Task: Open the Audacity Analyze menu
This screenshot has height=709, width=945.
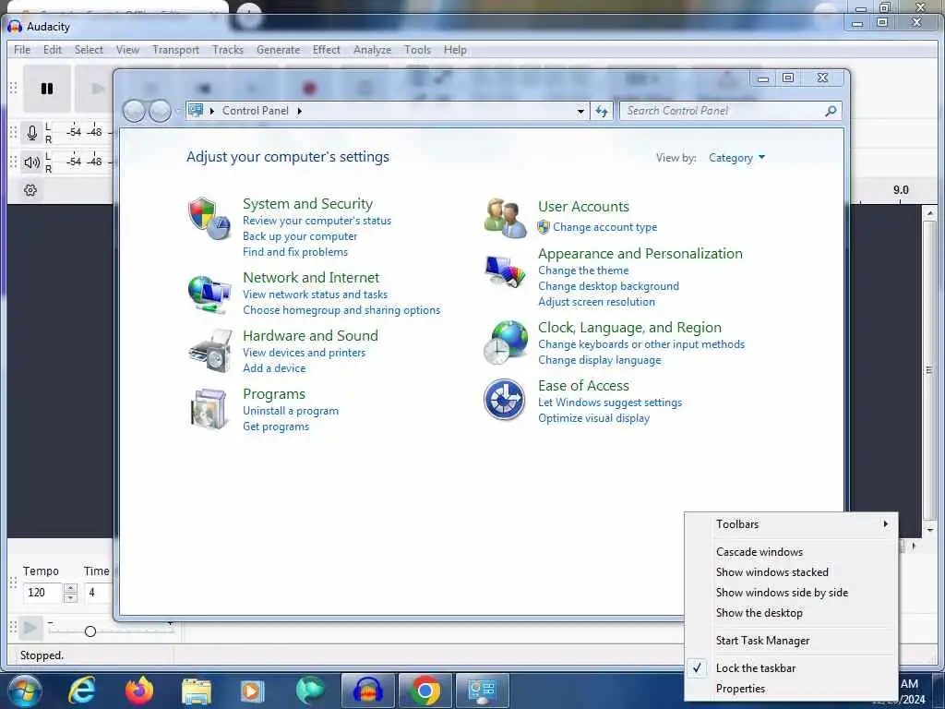Action: [373, 50]
